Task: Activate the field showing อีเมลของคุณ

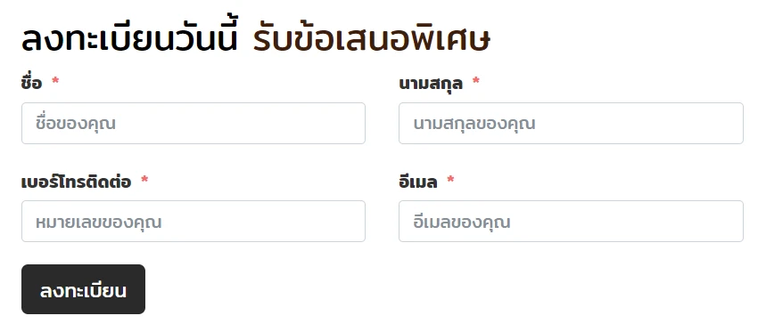Action: [x=571, y=222]
